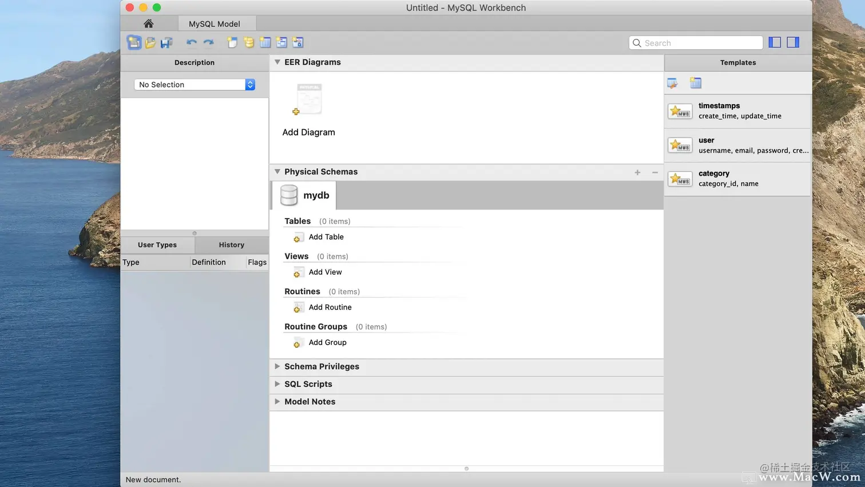865x487 pixels.
Task: Click the Open Model folder icon
Action: 150,42
